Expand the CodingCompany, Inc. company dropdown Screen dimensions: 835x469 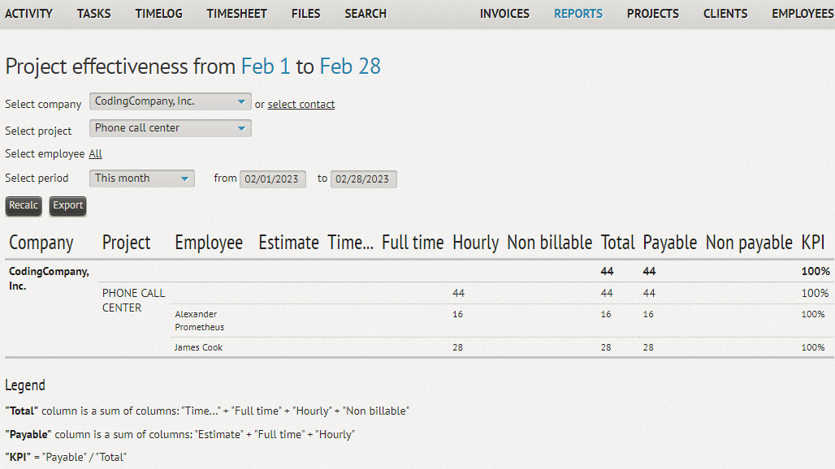tap(171, 102)
